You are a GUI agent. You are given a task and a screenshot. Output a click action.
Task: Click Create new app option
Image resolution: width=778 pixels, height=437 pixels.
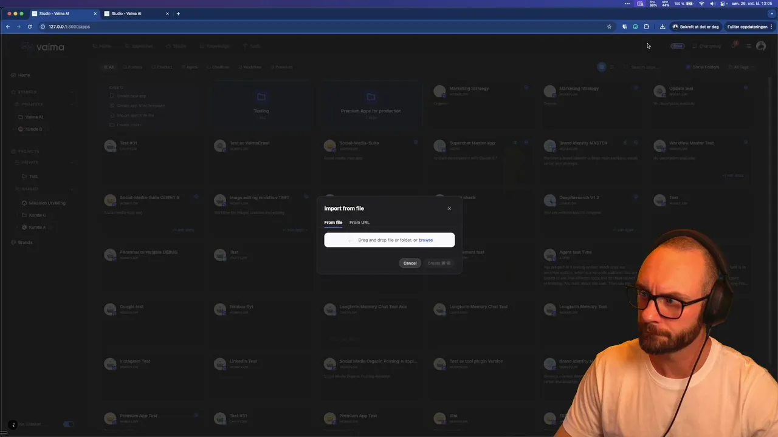coord(128,97)
